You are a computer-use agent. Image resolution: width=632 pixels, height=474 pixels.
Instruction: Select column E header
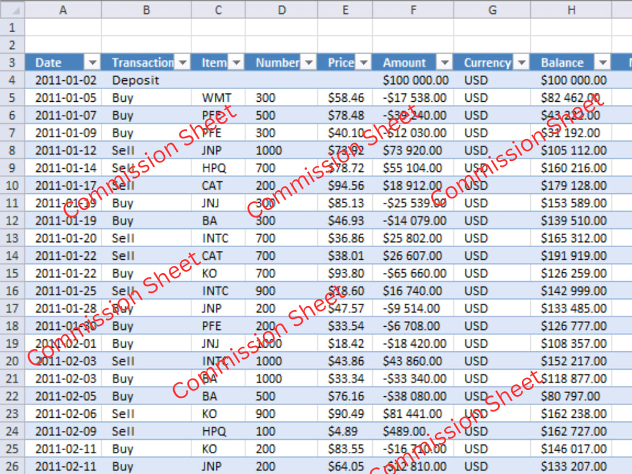345,9
